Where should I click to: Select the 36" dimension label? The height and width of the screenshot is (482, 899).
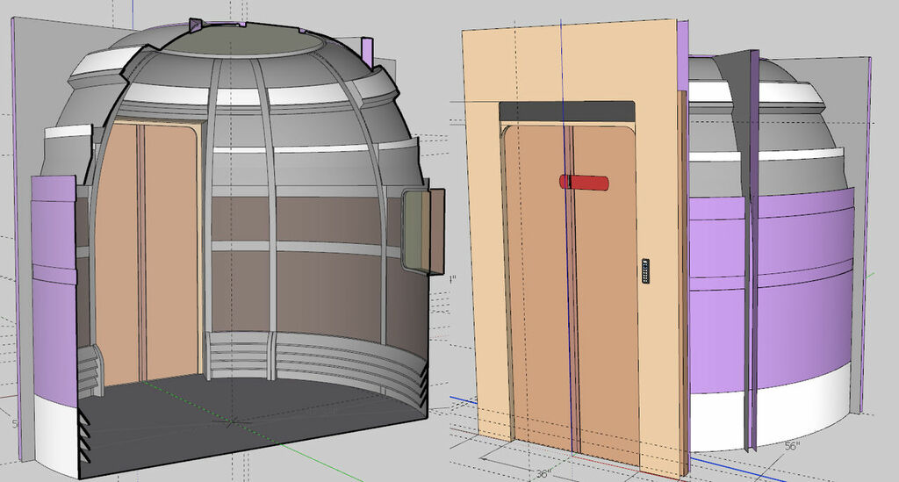coord(543,473)
